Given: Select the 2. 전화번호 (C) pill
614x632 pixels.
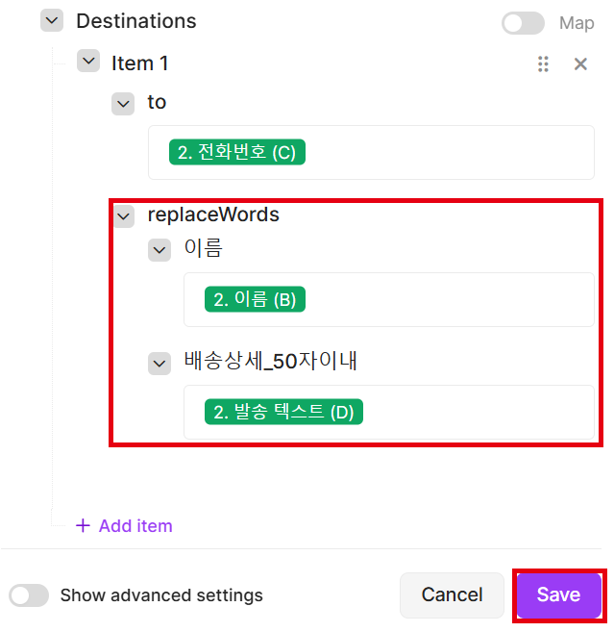Looking at the screenshot, I should (237, 152).
